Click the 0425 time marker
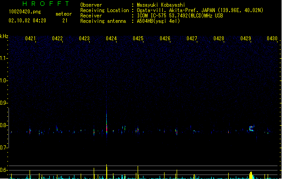Screen dimensions: 282x179 coord(138,38)
